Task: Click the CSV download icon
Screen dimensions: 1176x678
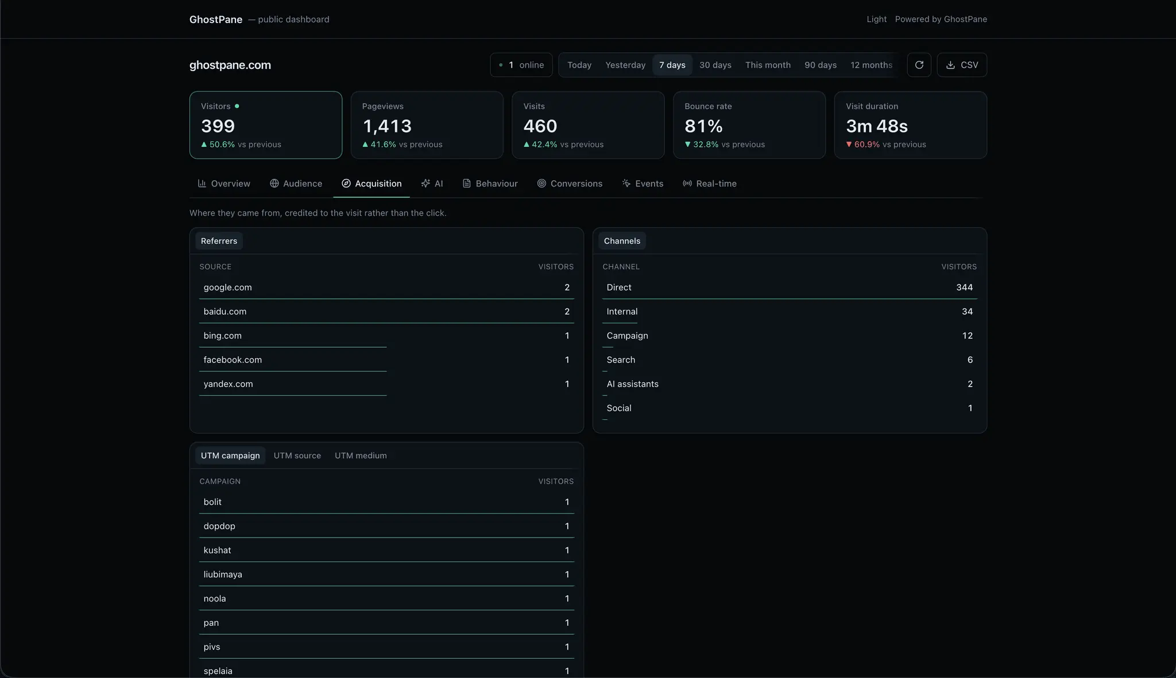Action: [x=950, y=65]
